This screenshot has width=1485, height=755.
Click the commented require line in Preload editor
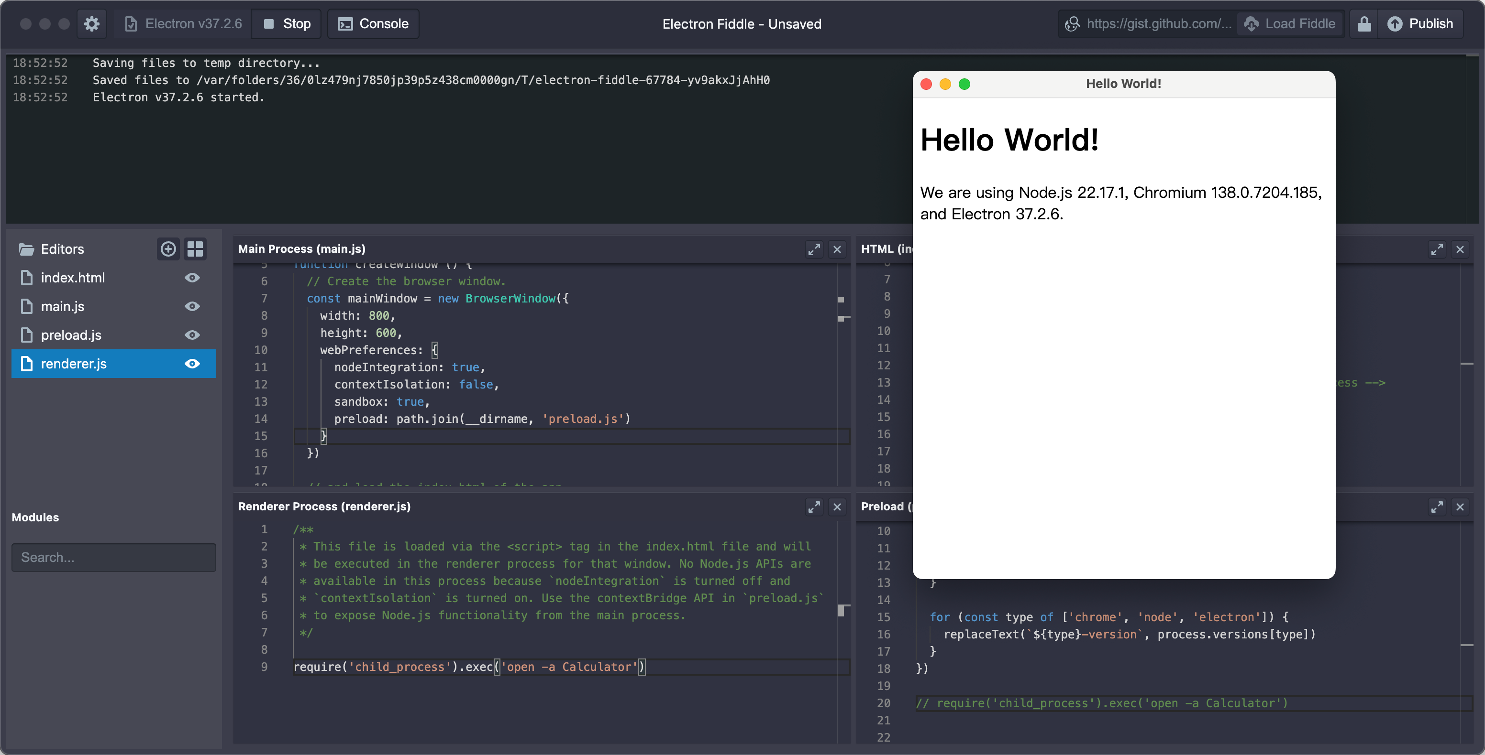[x=1101, y=703]
